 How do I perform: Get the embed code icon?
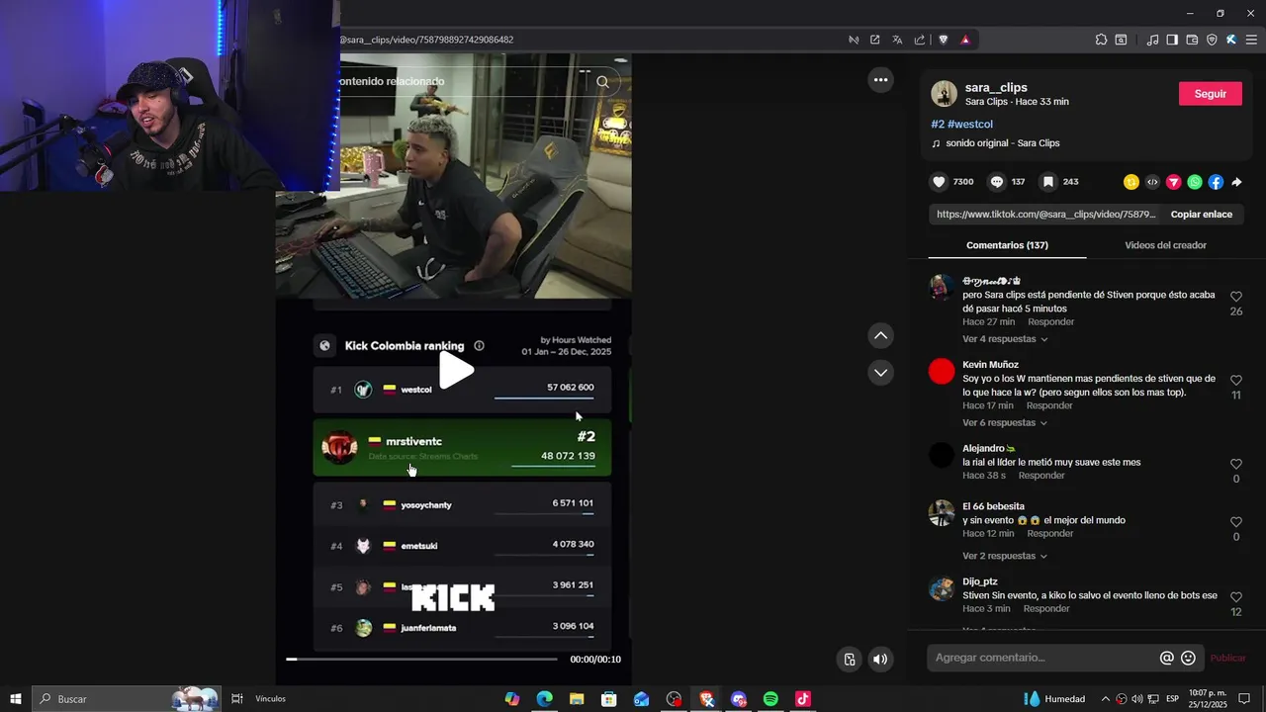(x=1152, y=182)
